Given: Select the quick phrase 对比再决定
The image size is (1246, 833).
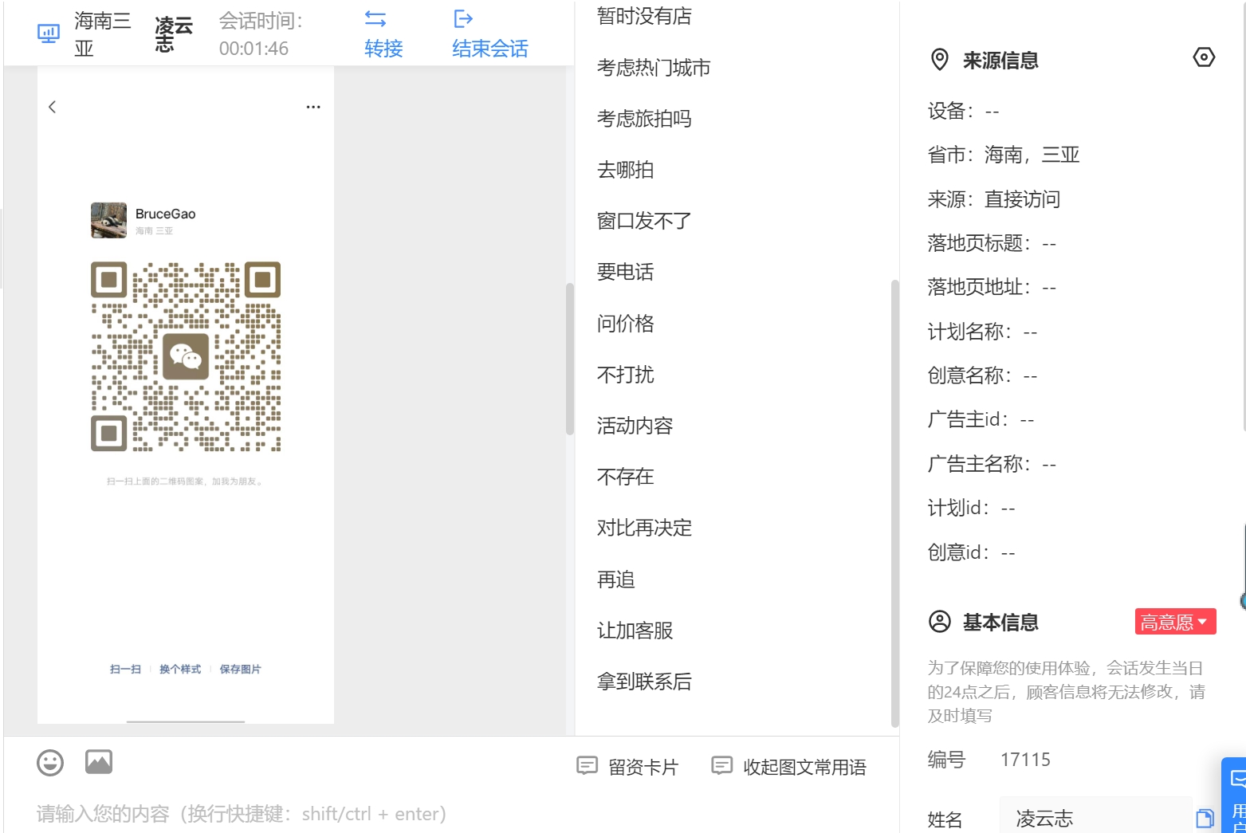Looking at the screenshot, I should (x=644, y=528).
